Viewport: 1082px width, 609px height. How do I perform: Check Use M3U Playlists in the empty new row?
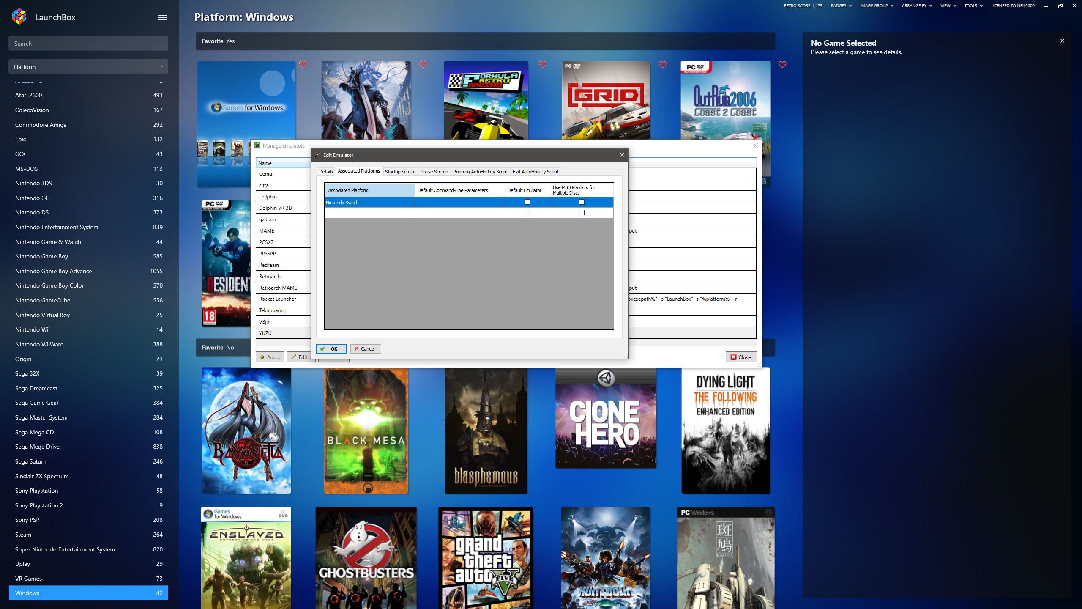pyautogui.click(x=582, y=213)
